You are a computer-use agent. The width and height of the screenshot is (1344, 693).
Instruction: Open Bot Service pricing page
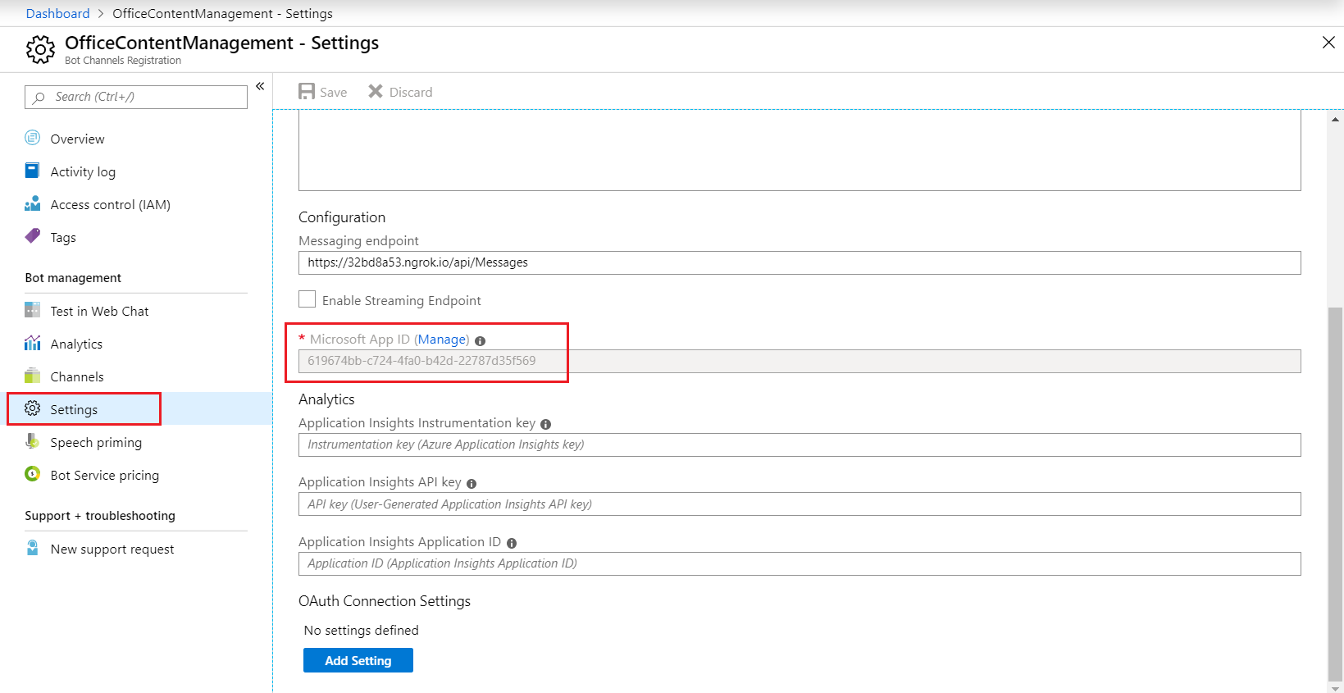[104, 475]
